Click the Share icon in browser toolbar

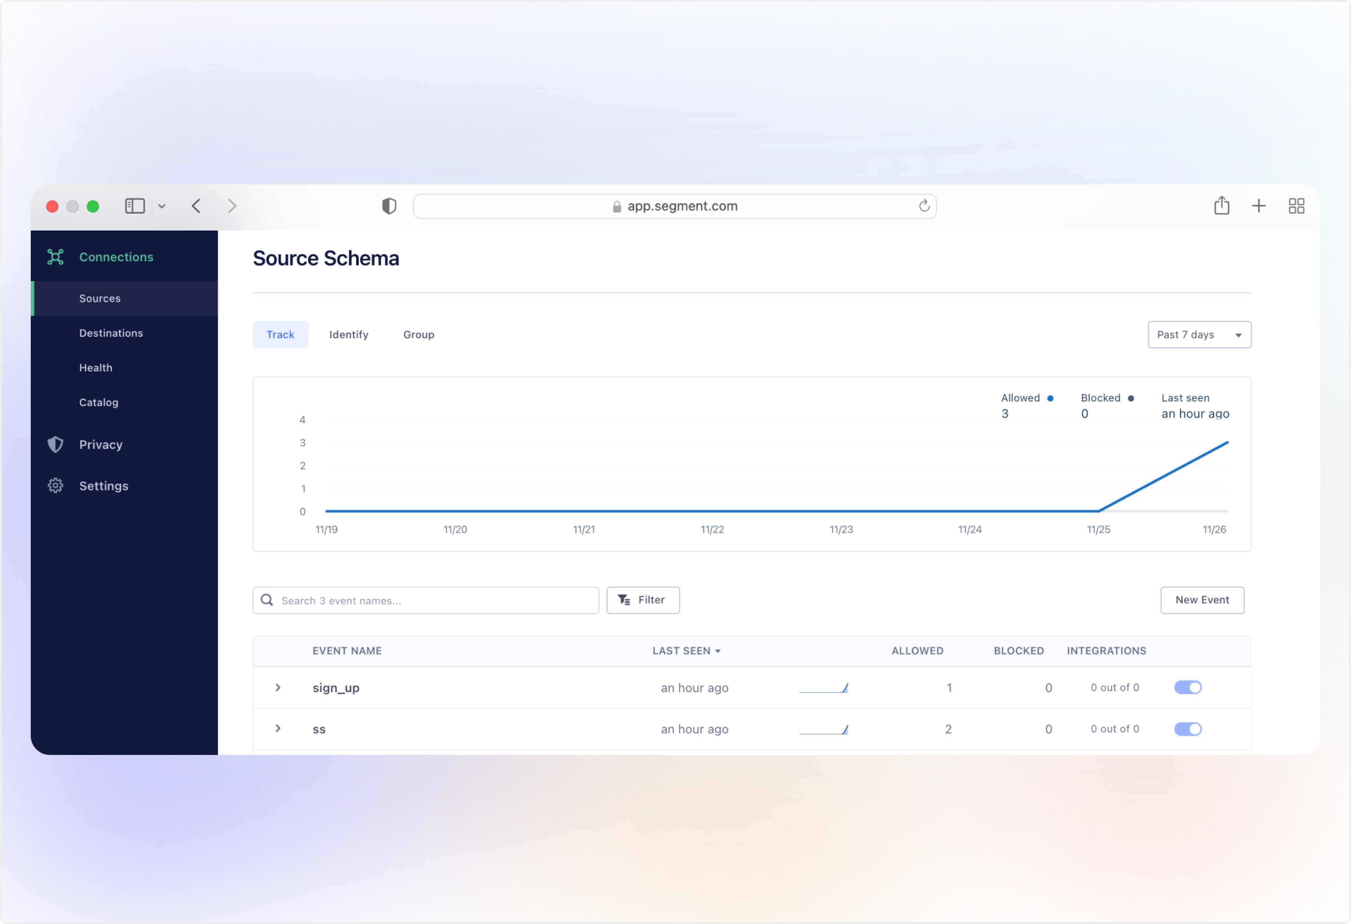tap(1221, 206)
